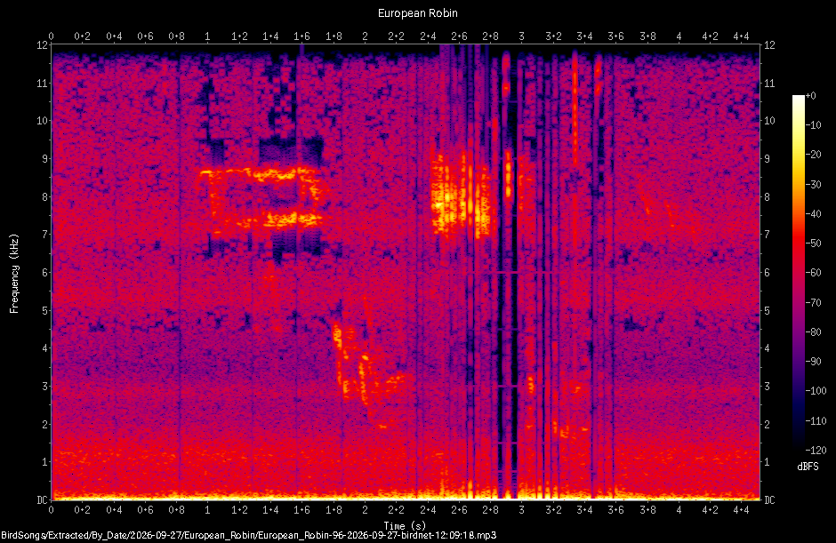Click '12' on the left frequency axis
Viewport: 836px width, 543px height.
tap(42, 44)
